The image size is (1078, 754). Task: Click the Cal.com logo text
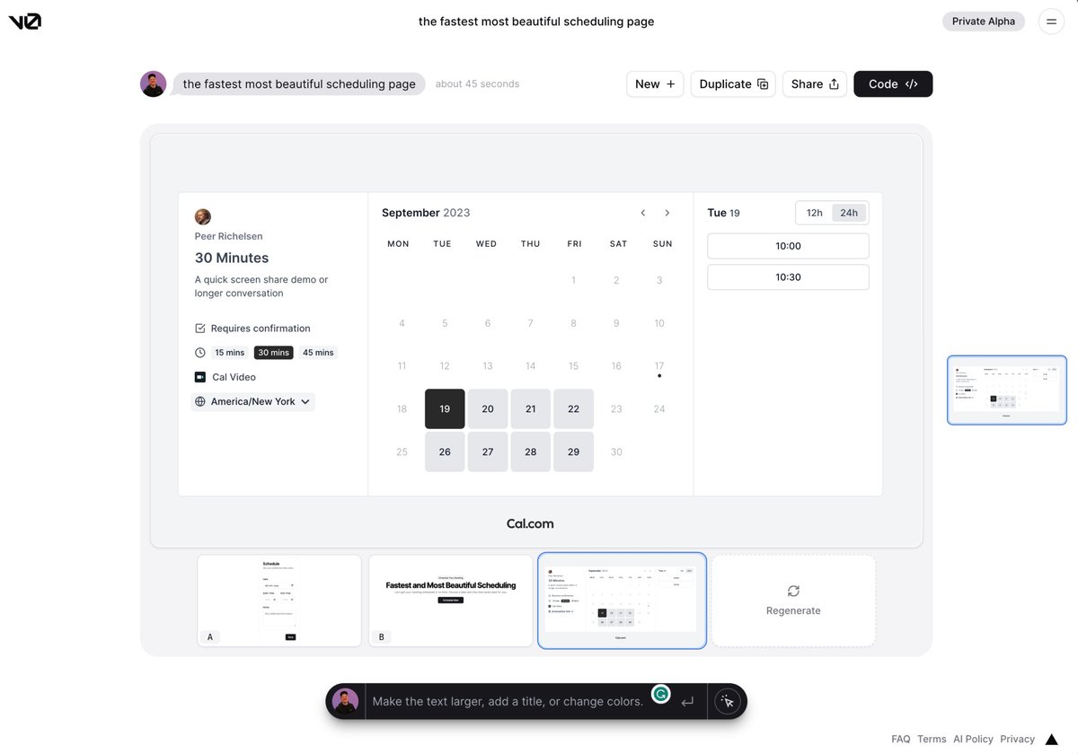coord(530,523)
